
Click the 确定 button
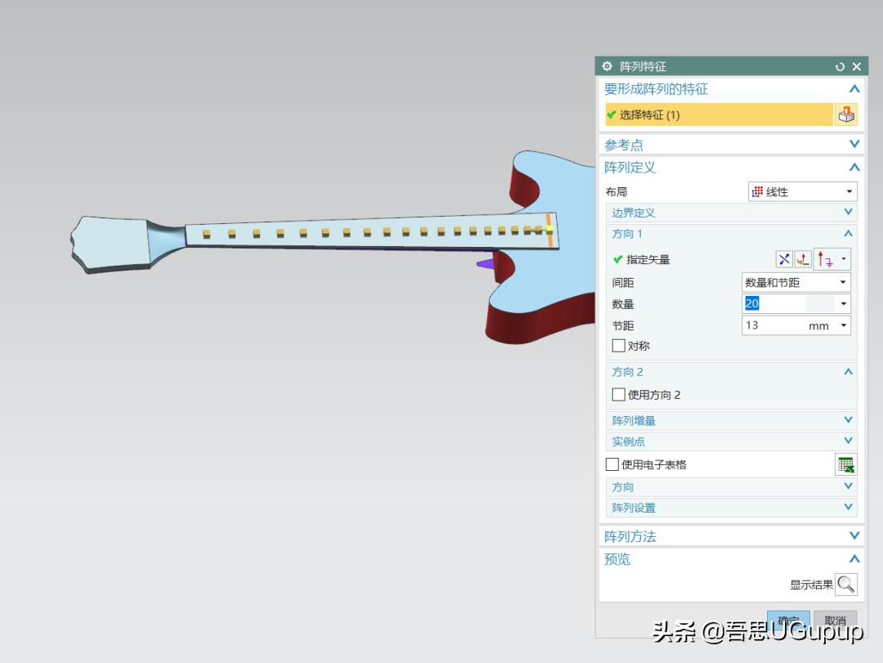point(787,619)
